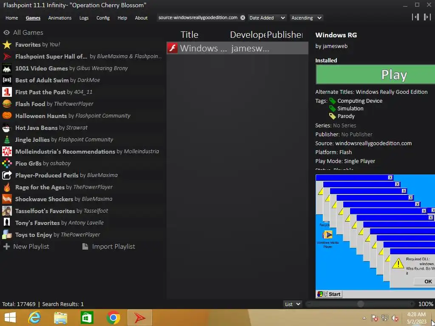Toggle the left sidebar panel icon
This screenshot has height=326, width=435.
click(415, 17)
